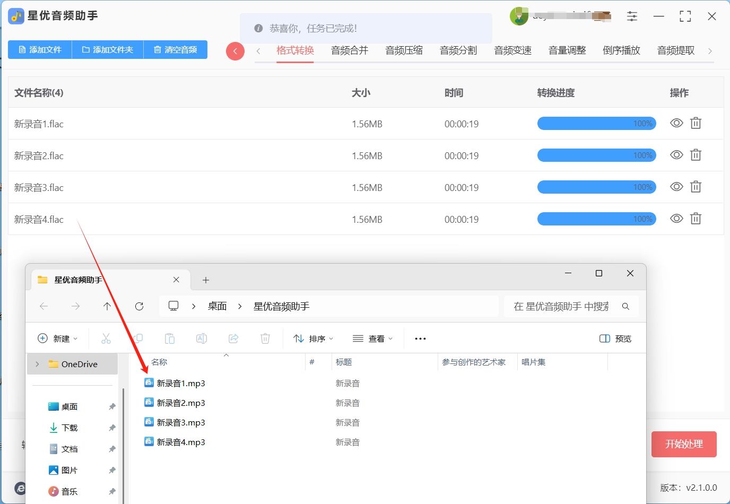Screen dimensions: 730x504
Task: Refresh the Explorer folder
Action: pyautogui.click(x=139, y=306)
